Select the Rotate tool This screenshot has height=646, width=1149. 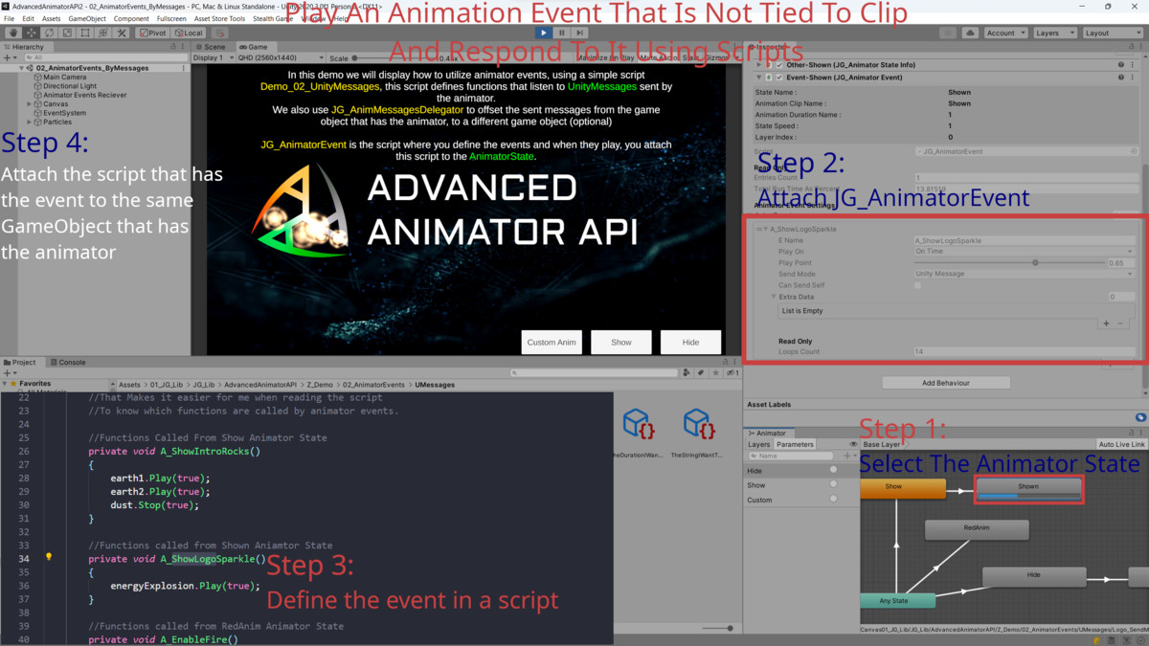[49, 33]
